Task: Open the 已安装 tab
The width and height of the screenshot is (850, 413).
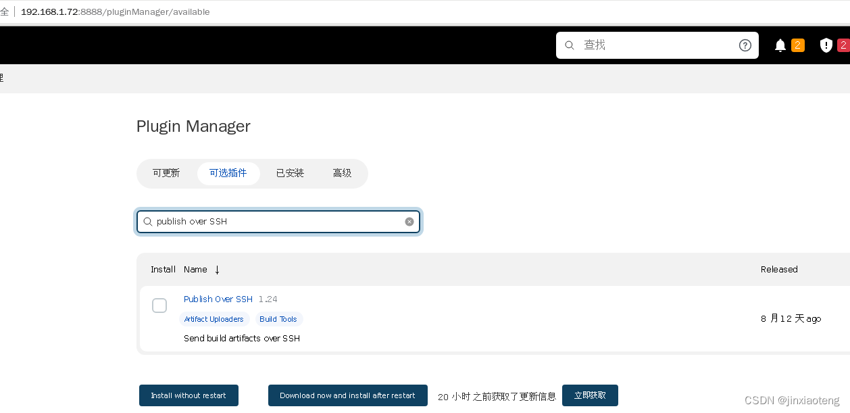Action: [x=290, y=173]
